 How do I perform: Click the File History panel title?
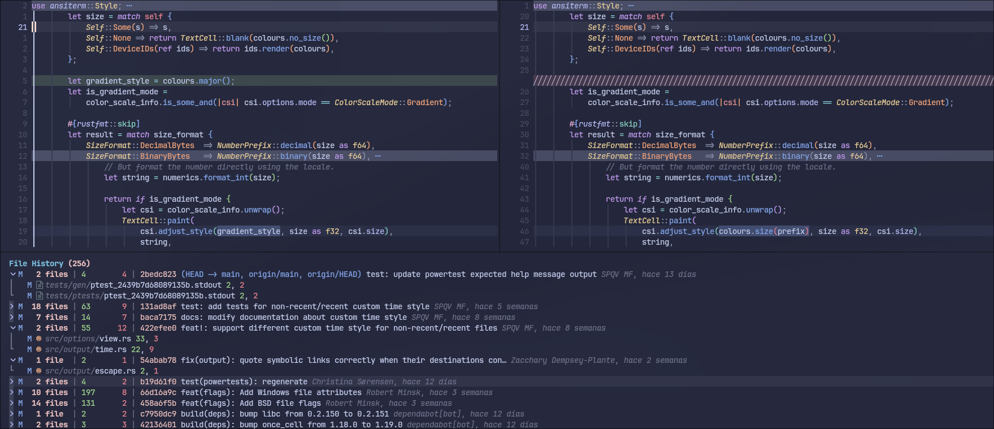coord(36,263)
